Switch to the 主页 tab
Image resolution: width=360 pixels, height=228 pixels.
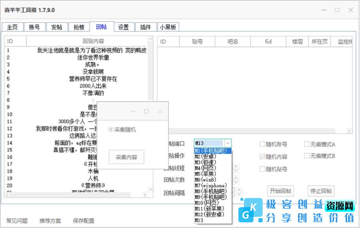(12, 26)
